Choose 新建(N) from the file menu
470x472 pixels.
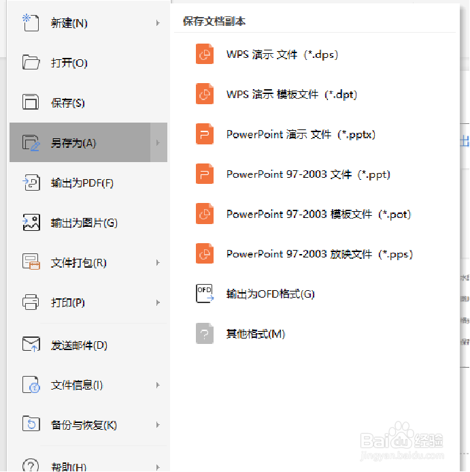pyautogui.click(x=88, y=23)
